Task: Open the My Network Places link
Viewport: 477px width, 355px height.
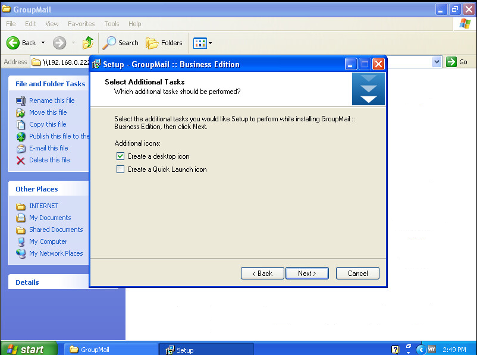Action: click(56, 253)
